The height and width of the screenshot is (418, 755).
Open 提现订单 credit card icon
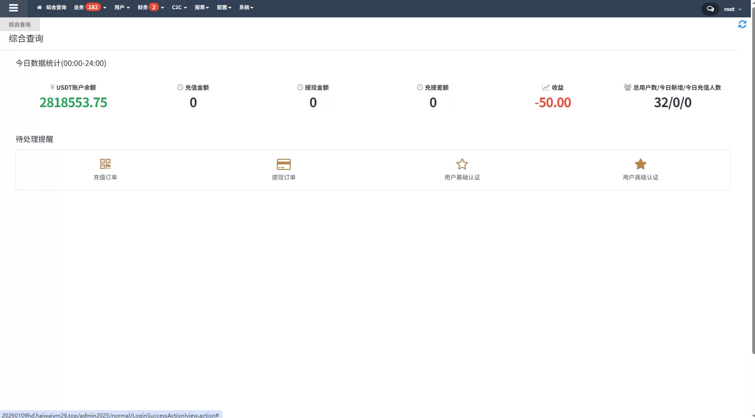click(x=284, y=164)
